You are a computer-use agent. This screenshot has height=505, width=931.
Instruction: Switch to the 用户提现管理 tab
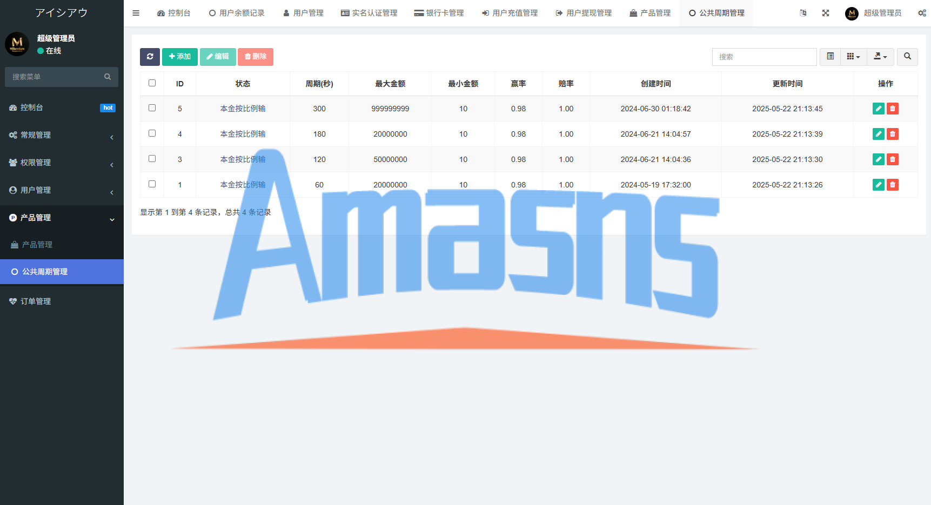(x=584, y=13)
